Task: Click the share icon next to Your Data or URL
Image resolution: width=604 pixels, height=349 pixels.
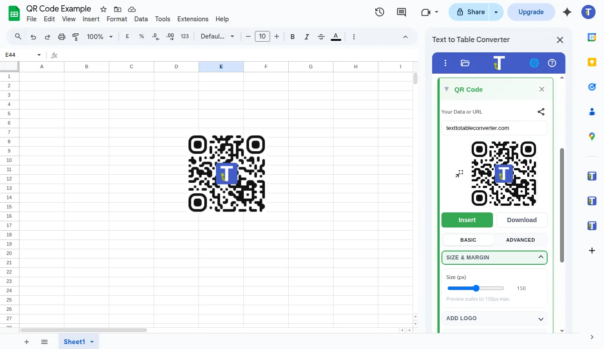Action: pyautogui.click(x=541, y=112)
